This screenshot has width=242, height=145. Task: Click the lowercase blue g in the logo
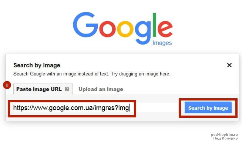[143, 33]
